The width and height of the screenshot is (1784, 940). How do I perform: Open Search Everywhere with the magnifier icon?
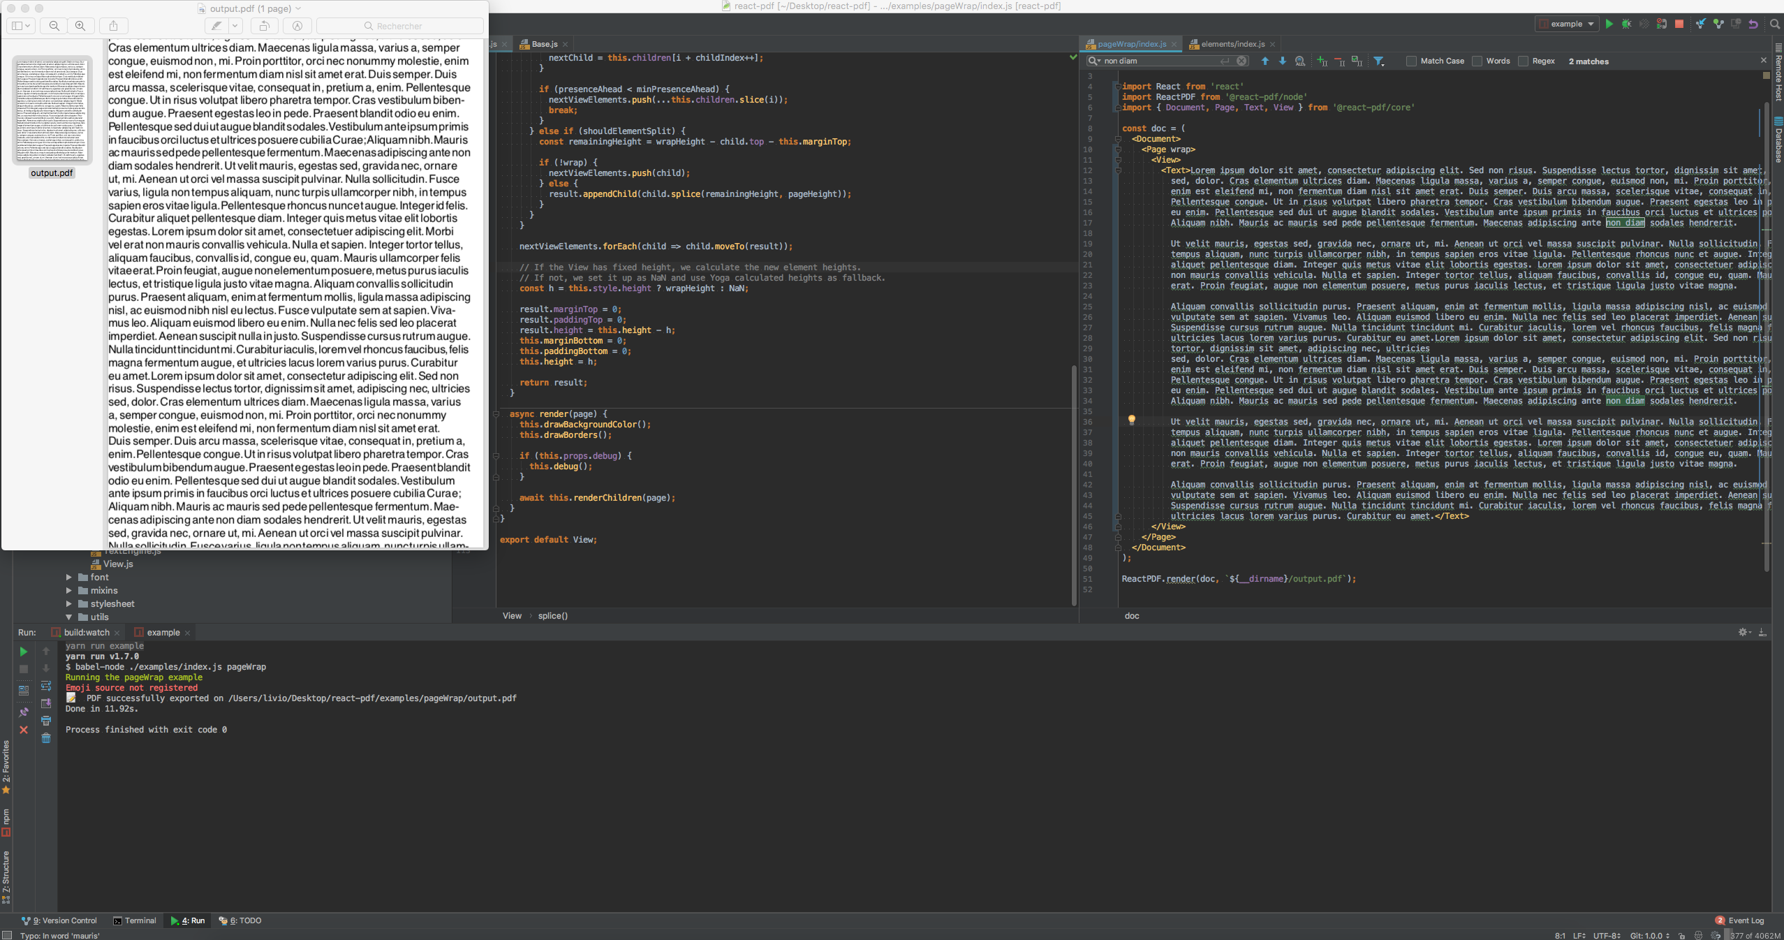pyautogui.click(x=1775, y=24)
